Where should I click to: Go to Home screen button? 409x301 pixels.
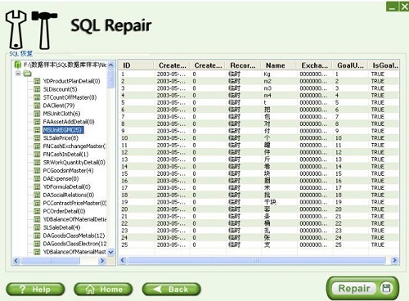point(103,290)
